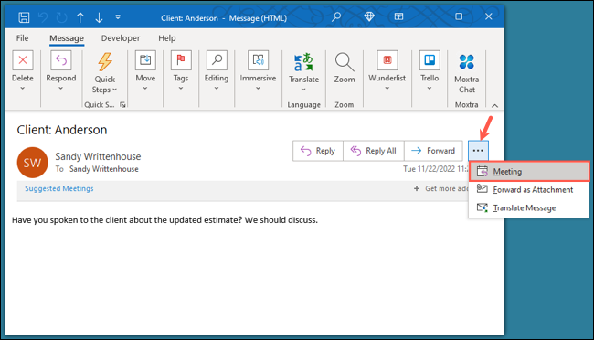This screenshot has height=340, width=594.
Task: Click the Move icon
Action: [145, 60]
